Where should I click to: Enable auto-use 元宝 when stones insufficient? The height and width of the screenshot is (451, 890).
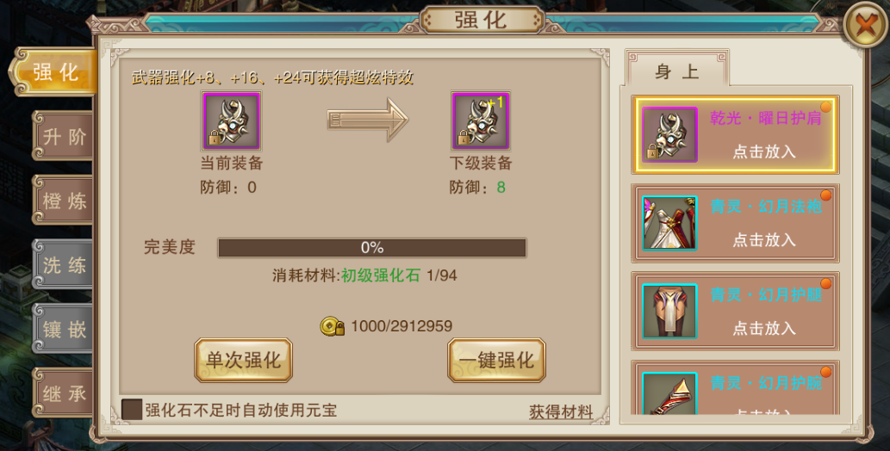132,410
